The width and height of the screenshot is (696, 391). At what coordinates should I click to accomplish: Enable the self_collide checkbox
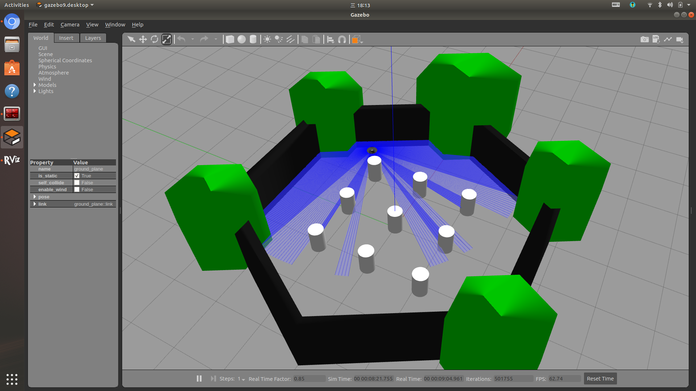[x=77, y=182]
